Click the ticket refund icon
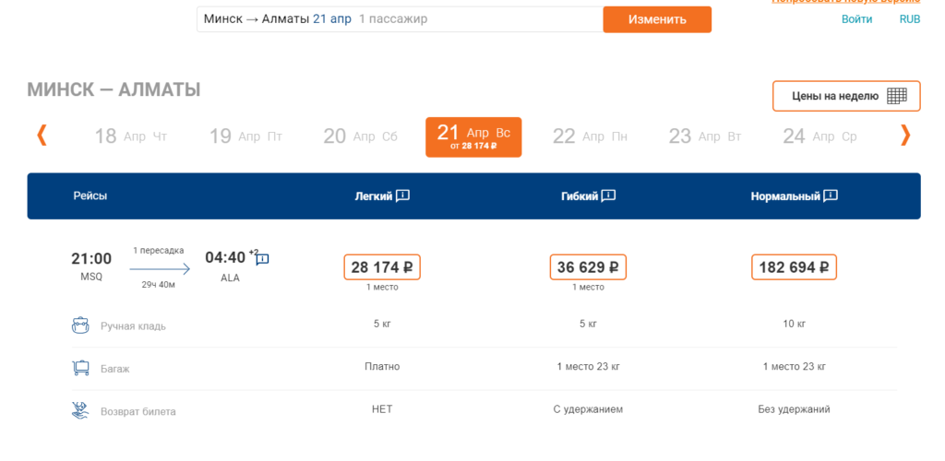 point(80,410)
